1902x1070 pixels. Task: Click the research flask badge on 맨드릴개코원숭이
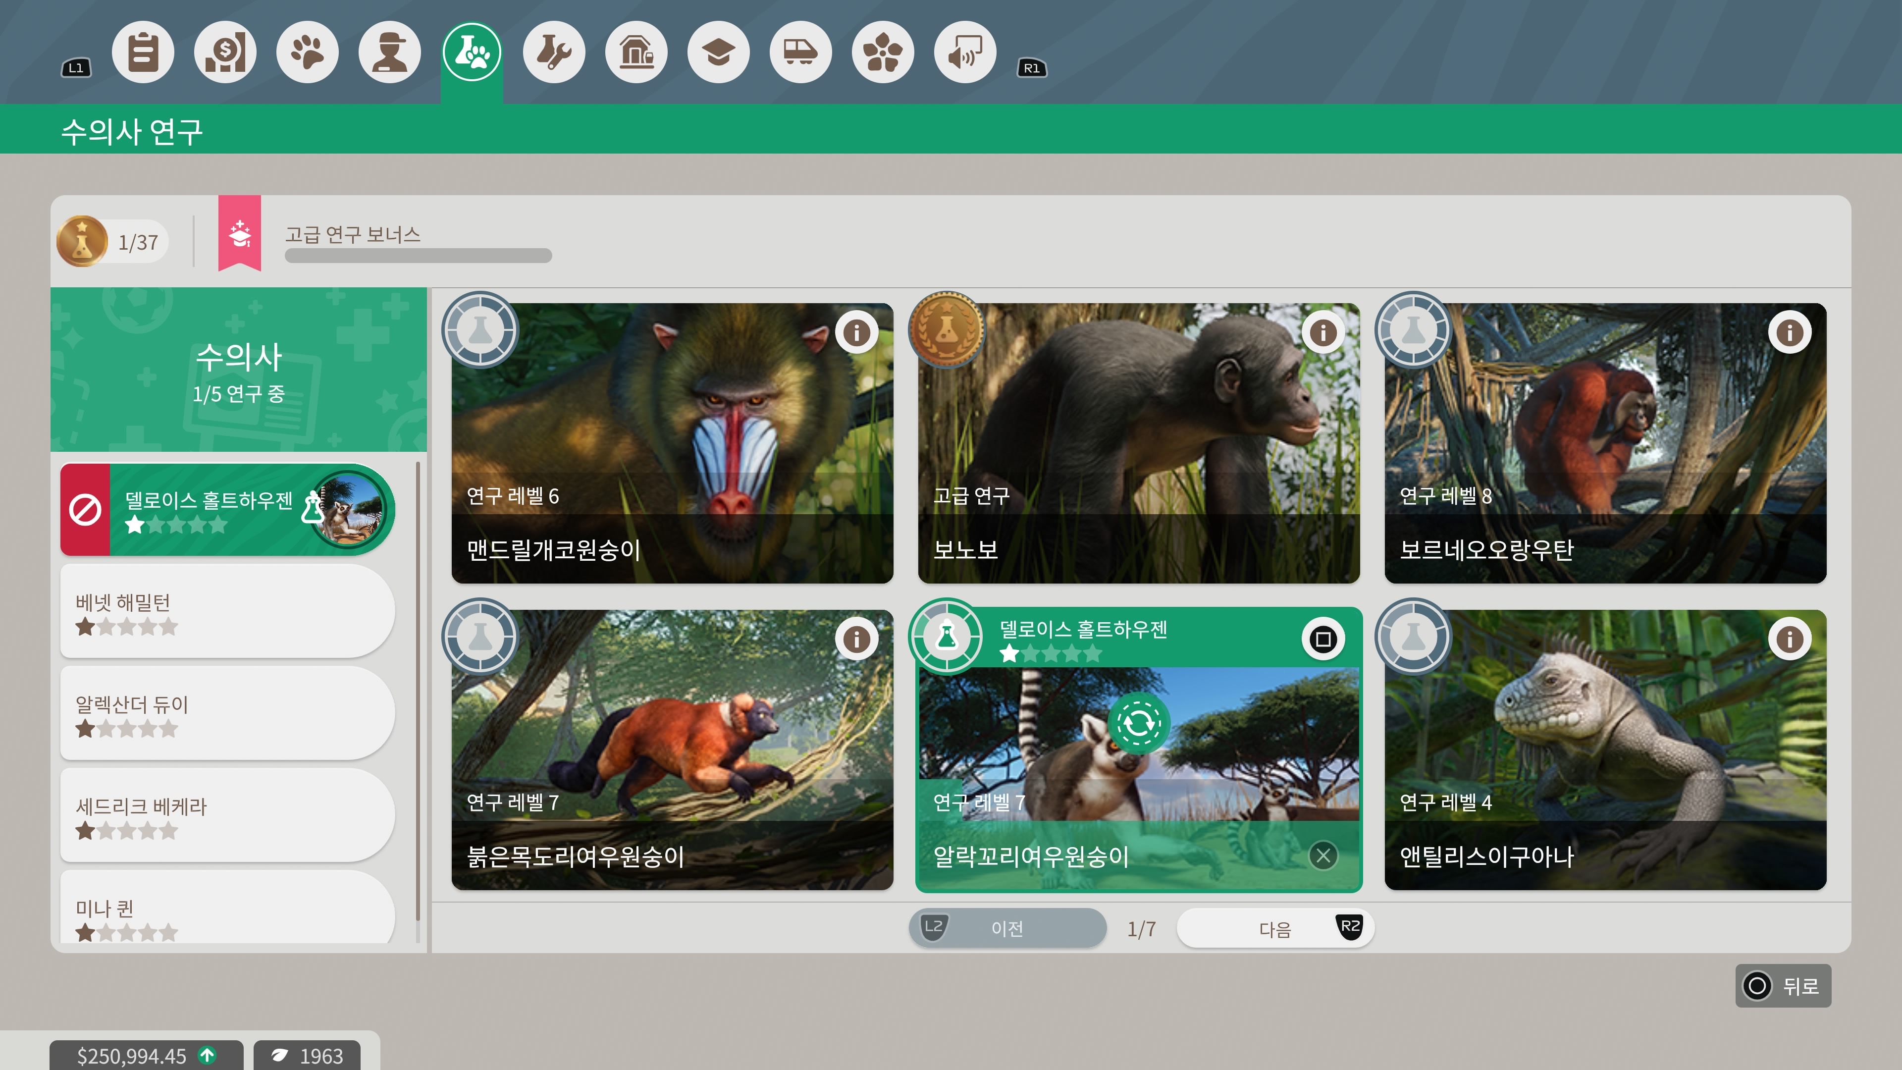(480, 330)
